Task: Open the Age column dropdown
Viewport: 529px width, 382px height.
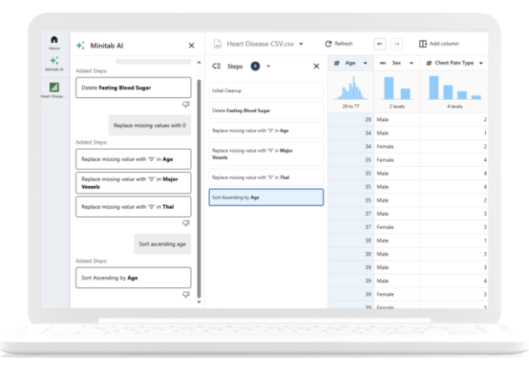Action: pos(365,63)
